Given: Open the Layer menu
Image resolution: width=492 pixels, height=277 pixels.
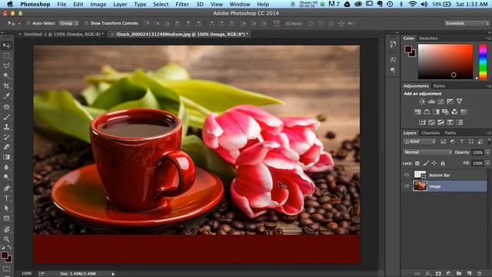Looking at the screenshot, I should (120, 5).
